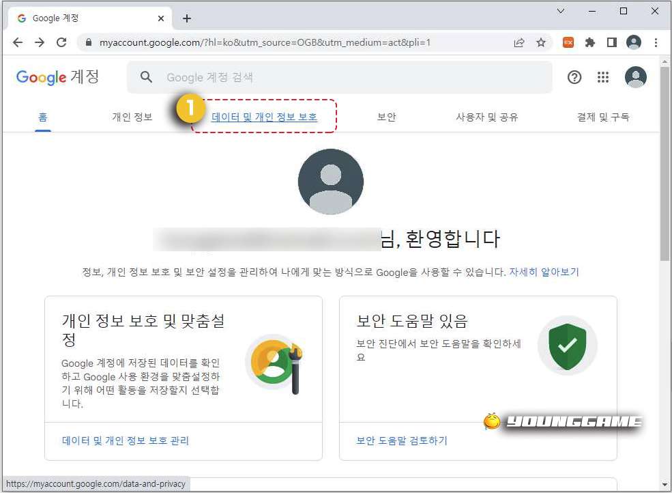
Task: Share this page from the address bar
Action: pyautogui.click(x=519, y=42)
